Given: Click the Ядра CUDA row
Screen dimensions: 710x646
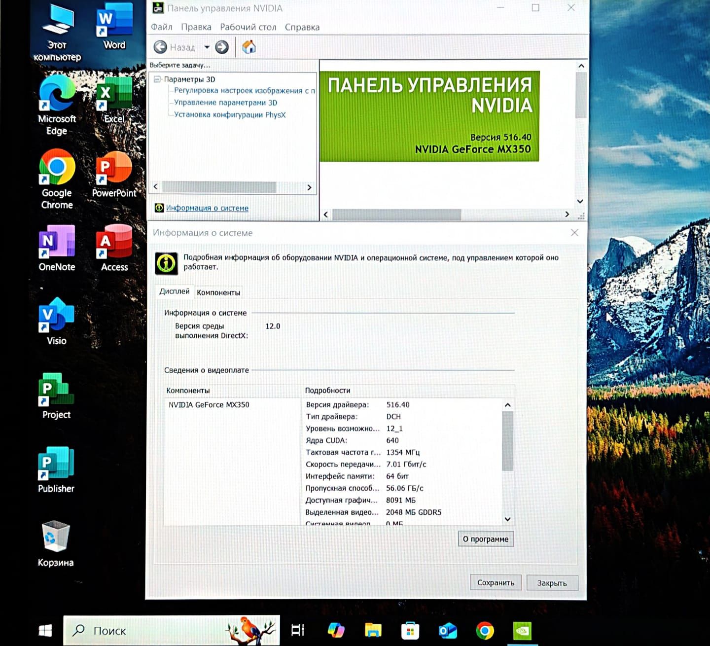Looking at the screenshot, I should point(402,441).
